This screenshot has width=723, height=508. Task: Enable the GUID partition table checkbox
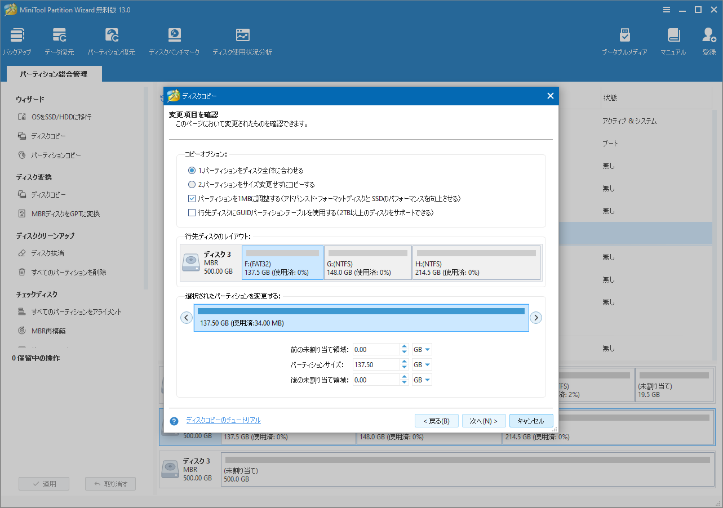[192, 212]
